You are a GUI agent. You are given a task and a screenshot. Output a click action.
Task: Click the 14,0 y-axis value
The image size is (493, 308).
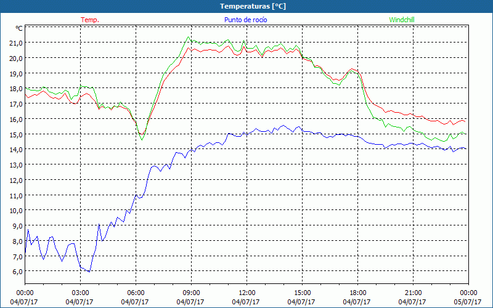(16, 150)
